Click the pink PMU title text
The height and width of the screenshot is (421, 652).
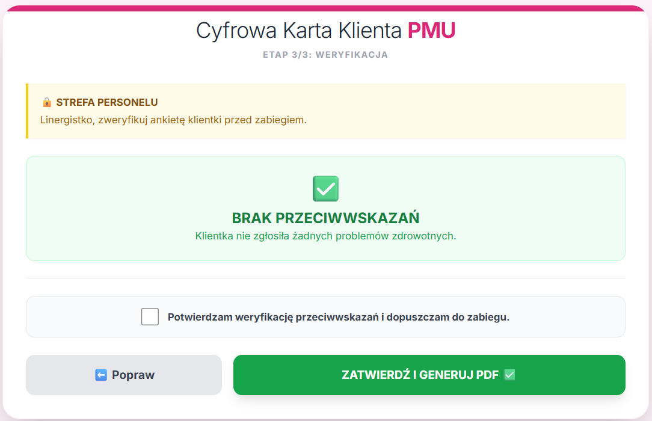point(432,30)
